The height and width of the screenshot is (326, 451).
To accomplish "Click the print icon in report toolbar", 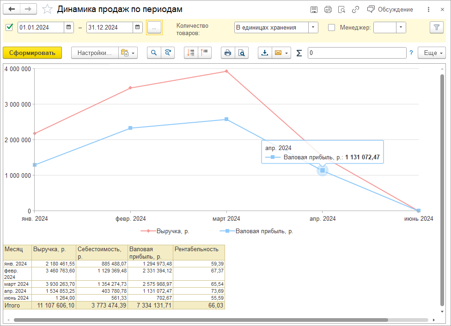I will 228,53.
